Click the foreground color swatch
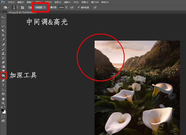 [x=2, y=110]
